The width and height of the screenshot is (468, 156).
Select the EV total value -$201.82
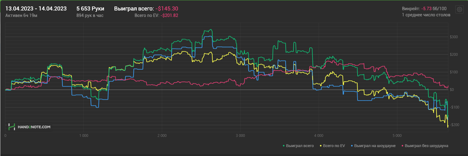[x=169, y=15]
